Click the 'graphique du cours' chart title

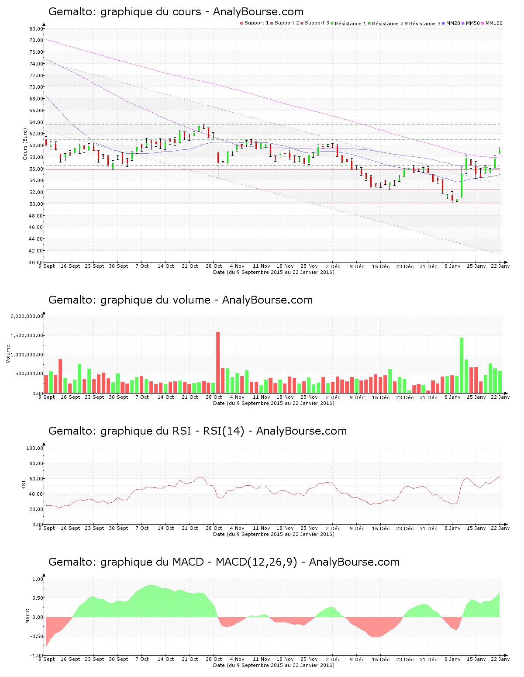(x=176, y=12)
